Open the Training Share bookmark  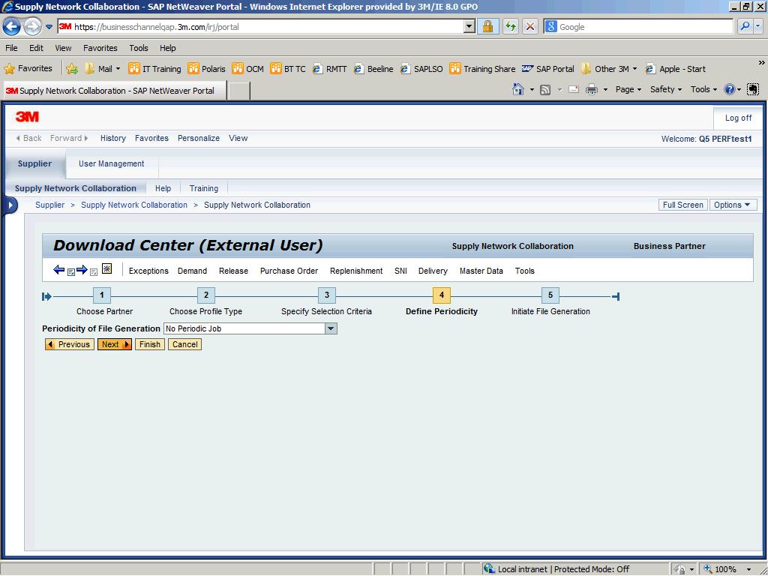(482, 69)
